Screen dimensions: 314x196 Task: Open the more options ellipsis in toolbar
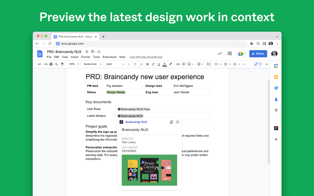[x=243, y=64]
